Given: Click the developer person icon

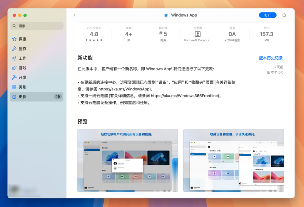Looking at the screenshot, I should pos(198,34).
